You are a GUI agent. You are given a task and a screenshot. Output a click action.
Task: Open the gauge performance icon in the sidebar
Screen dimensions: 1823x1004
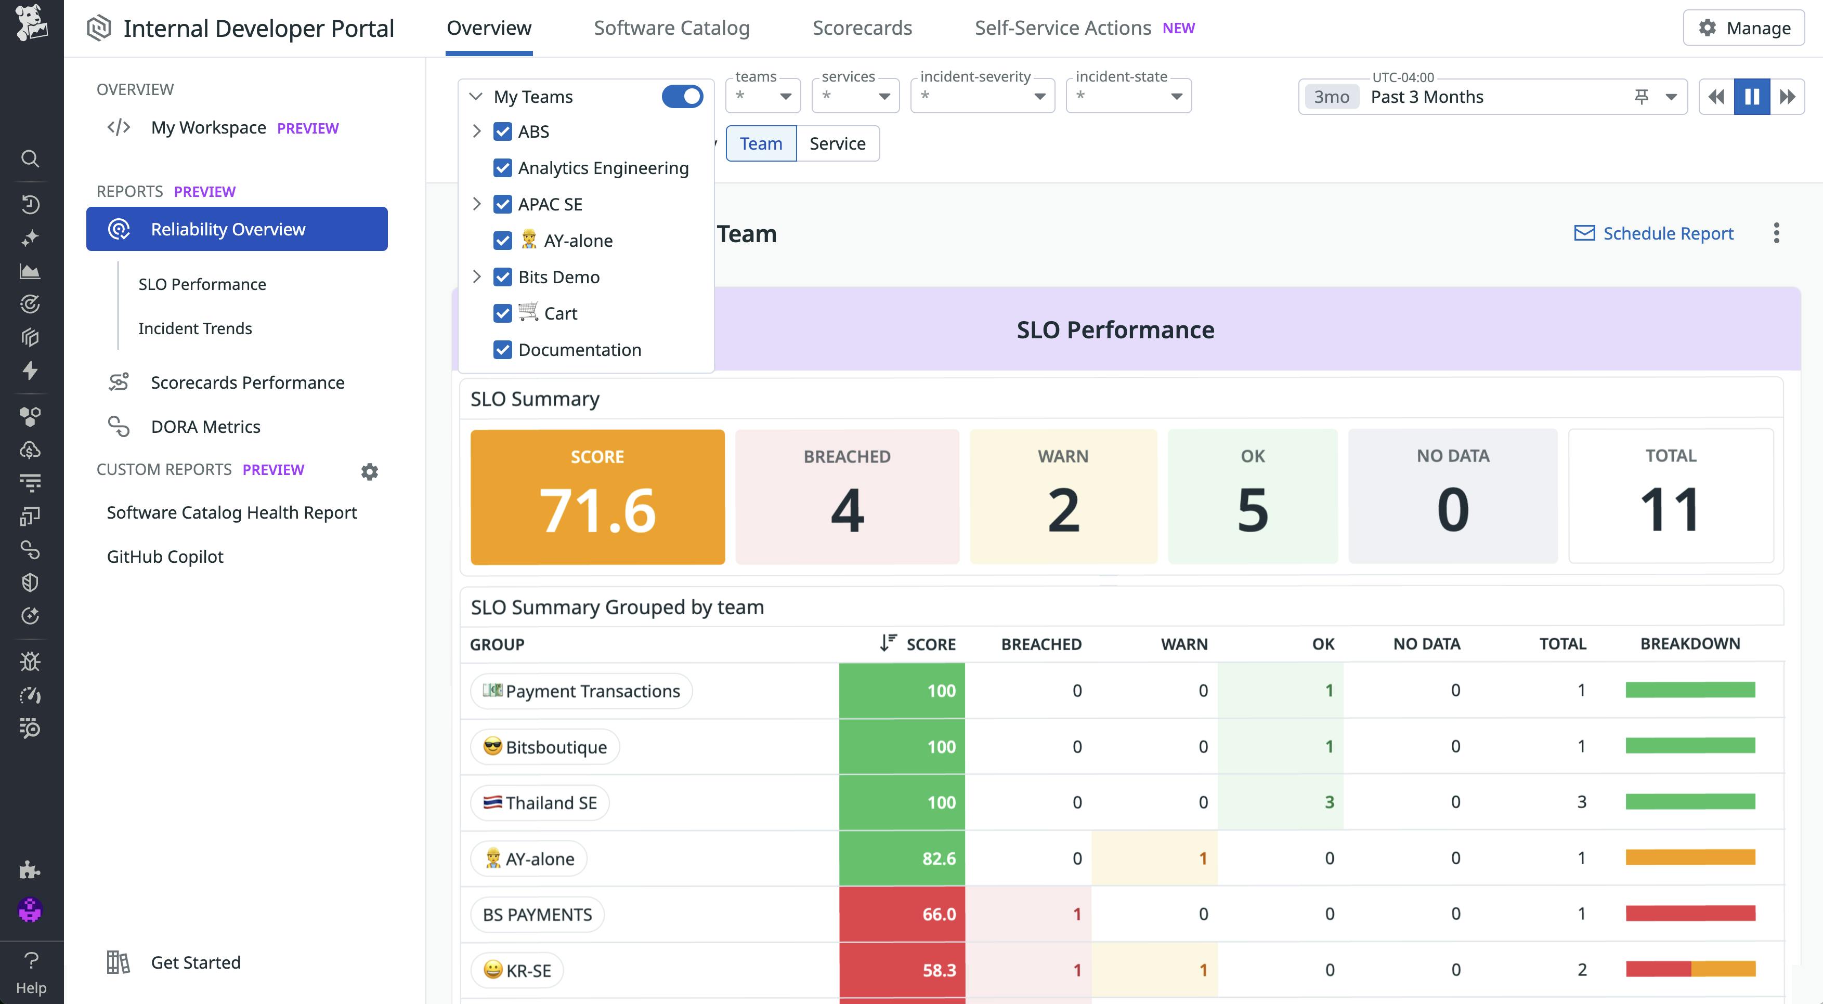(x=30, y=695)
